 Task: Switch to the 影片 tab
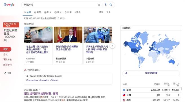pos(48,12)
